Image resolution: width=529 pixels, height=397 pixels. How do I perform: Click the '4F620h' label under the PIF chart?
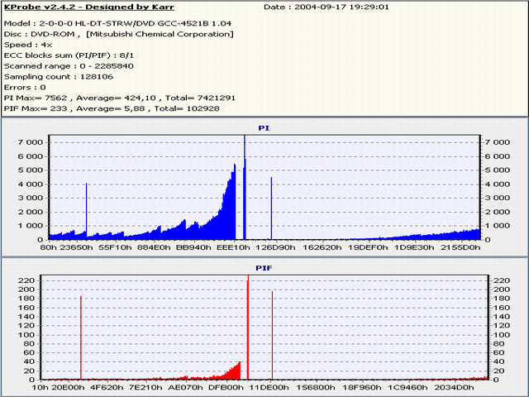coord(107,387)
